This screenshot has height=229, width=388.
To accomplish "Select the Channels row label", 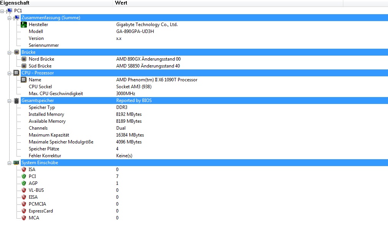I will point(38,128).
